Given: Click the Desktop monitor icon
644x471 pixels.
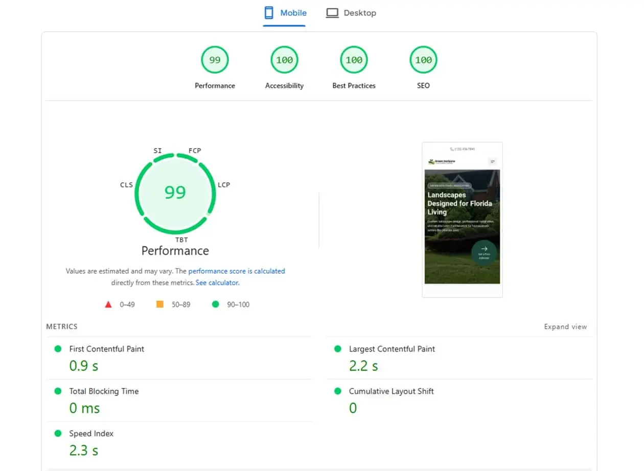Looking at the screenshot, I should click(333, 12).
